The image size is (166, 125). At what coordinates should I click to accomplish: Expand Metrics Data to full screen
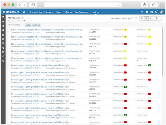pos(136,18)
